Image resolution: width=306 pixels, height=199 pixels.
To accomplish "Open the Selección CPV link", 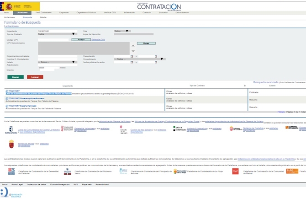I will coord(98,40).
